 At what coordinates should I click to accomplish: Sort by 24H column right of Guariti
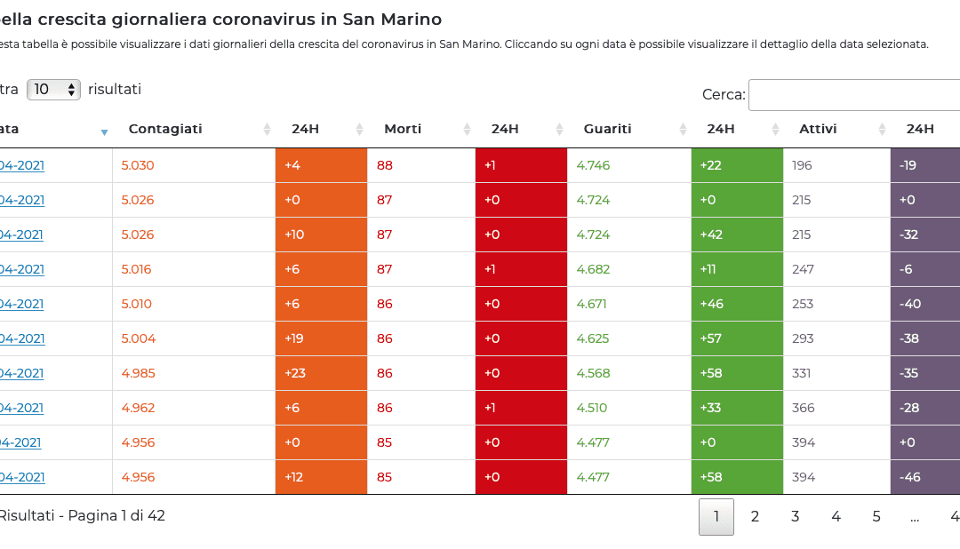[774, 130]
